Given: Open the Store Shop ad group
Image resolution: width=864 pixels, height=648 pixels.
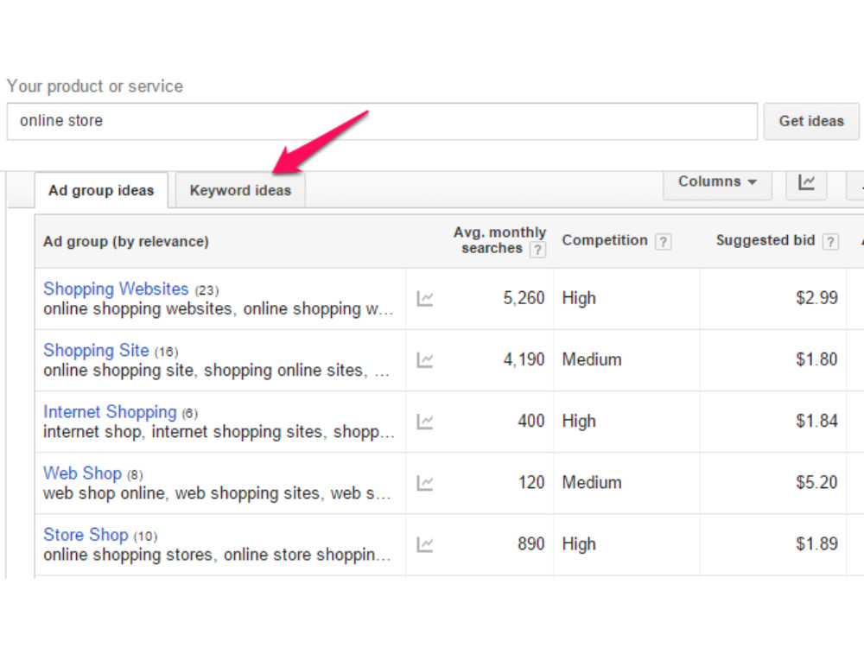Looking at the screenshot, I should pos(86,535).
